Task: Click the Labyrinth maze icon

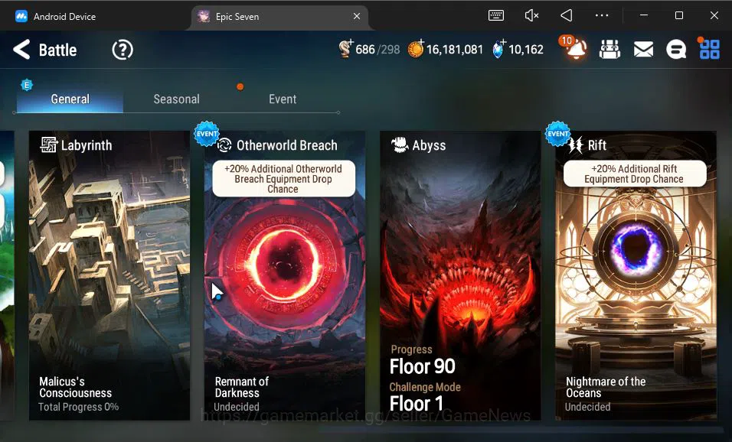Action: (48, 145)
